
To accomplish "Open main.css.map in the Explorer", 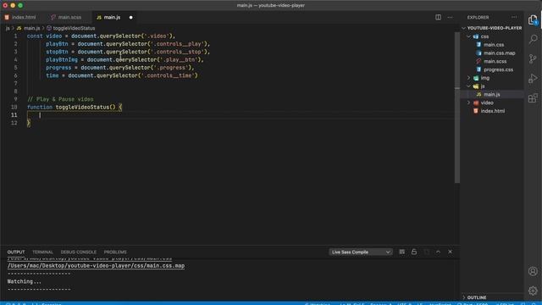I will 499,53.
